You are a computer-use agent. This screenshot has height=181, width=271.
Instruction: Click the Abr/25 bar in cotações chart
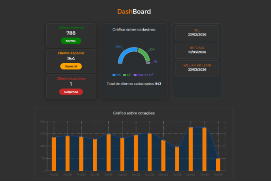pyautogui.click(x=68, y=153)
